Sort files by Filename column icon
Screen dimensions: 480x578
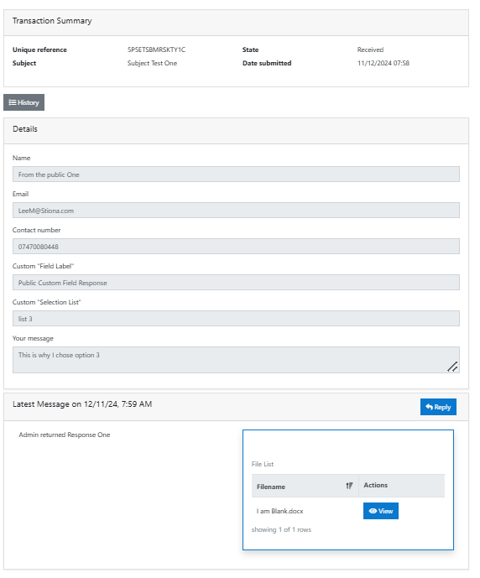(349, 486)
